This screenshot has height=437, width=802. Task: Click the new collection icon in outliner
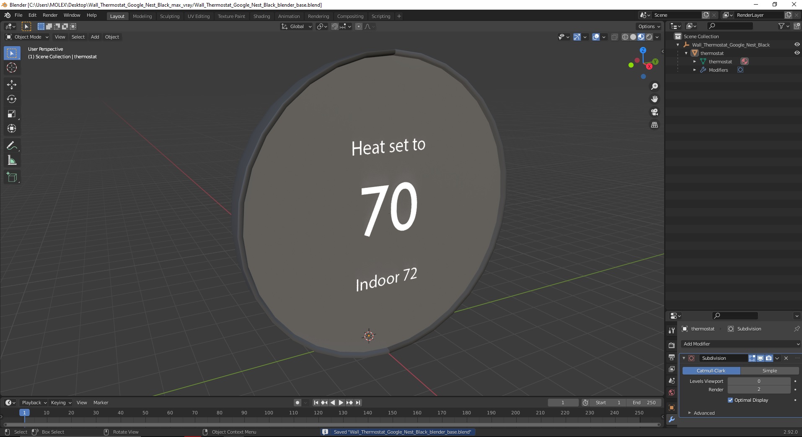tap(797, 26)
